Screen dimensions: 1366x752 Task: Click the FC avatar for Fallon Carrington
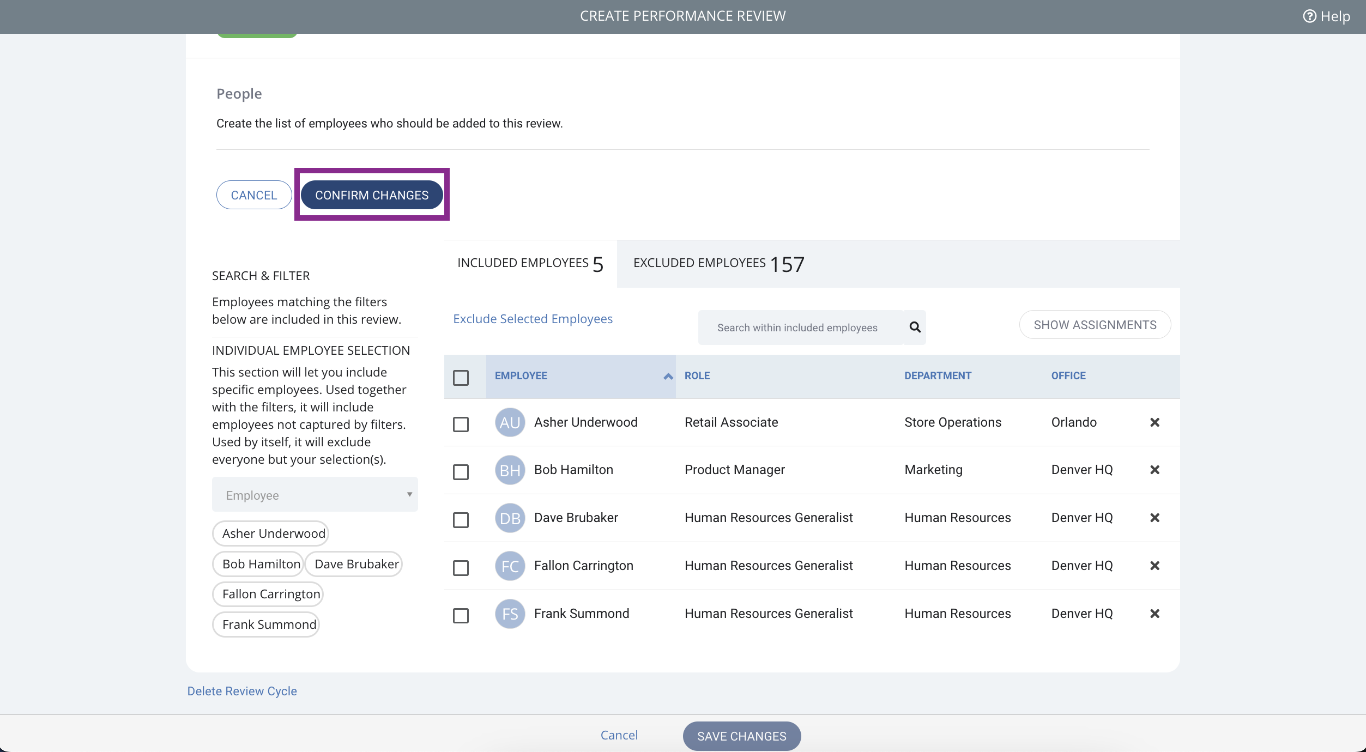pos(510,566)
